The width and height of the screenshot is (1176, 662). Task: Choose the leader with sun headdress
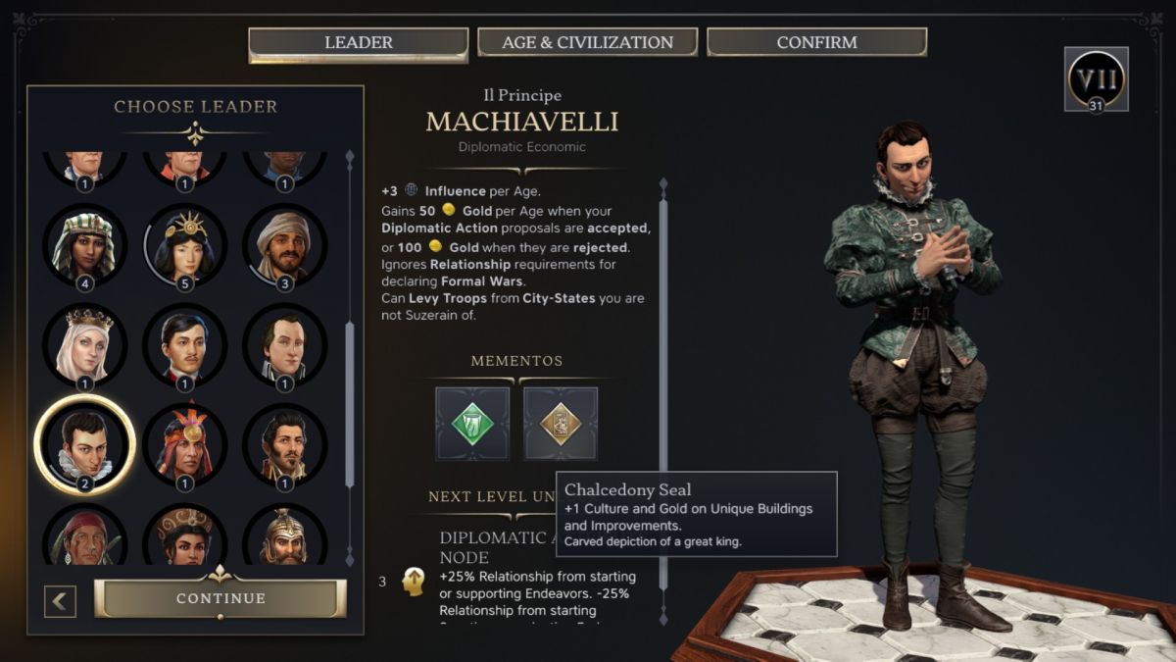[x=184, y=245]
